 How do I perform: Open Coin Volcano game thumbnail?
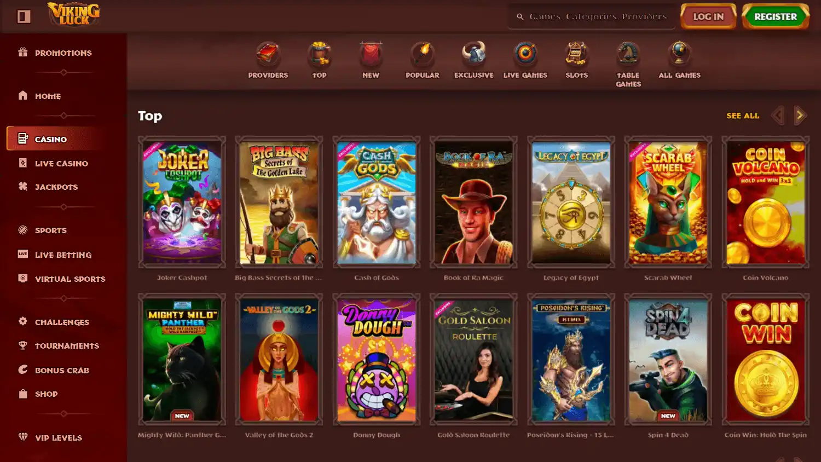pos(766,202)
